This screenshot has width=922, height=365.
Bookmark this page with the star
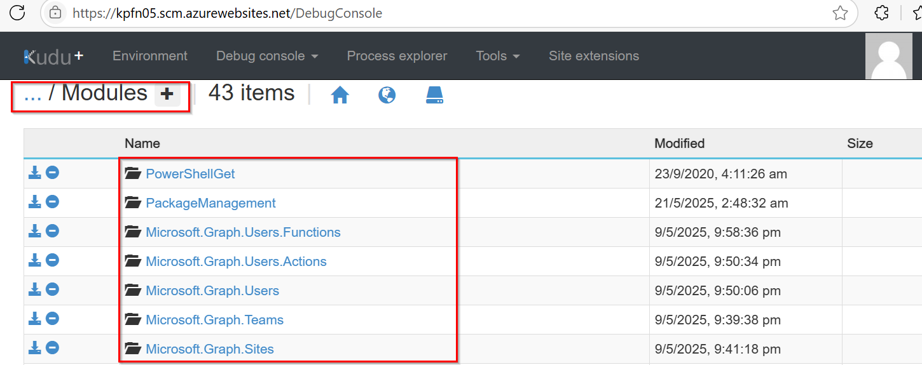840,13
